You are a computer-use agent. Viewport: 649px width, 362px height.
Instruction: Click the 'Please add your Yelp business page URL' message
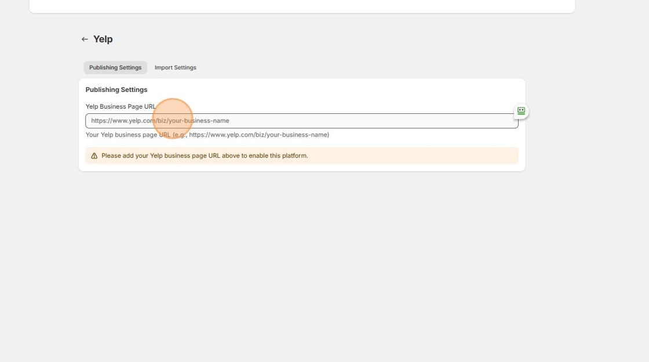tap(205, 156)
